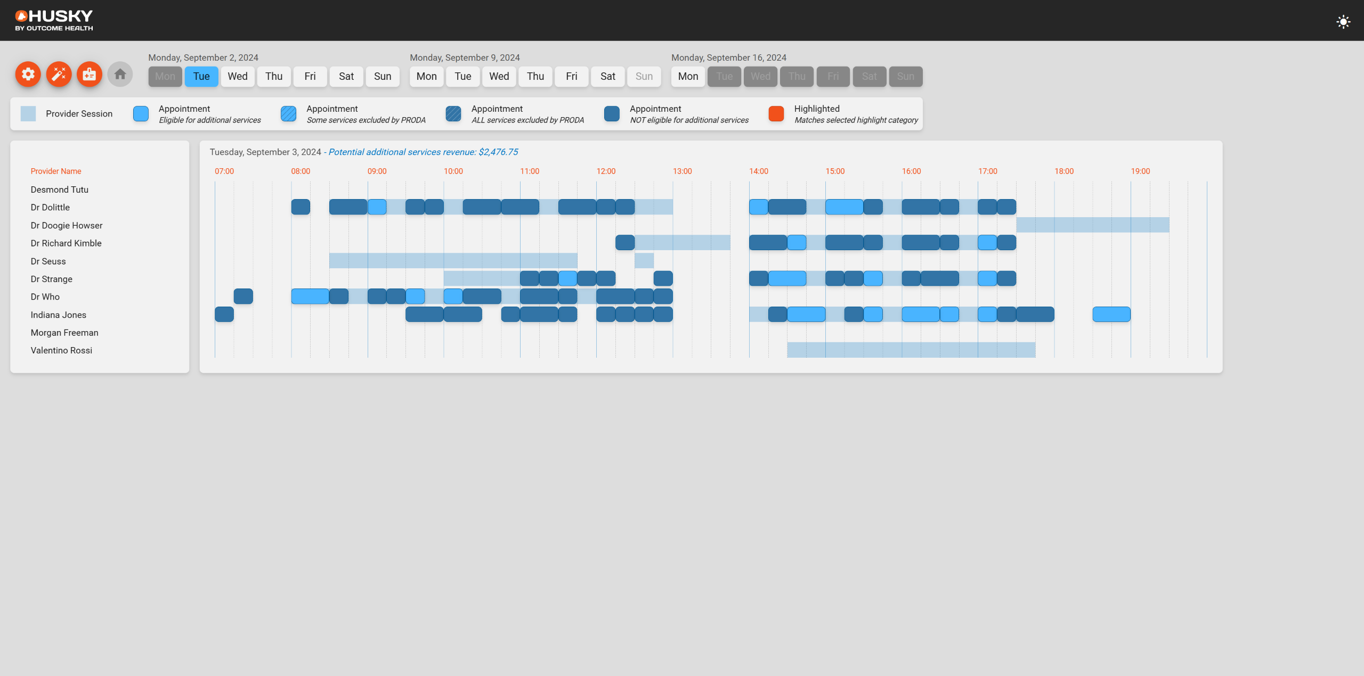Click the orange Highlighted legend swatch

[x=776, y=113]
